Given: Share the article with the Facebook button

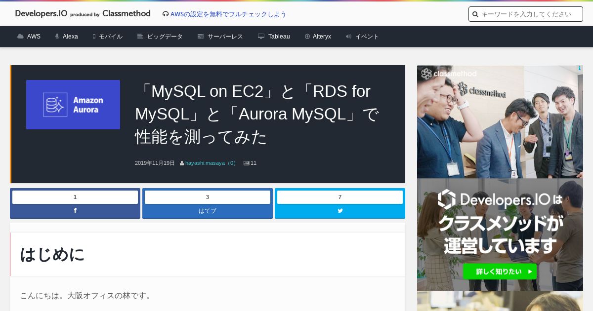Looking at the screenshot, I should pos(75,211).
